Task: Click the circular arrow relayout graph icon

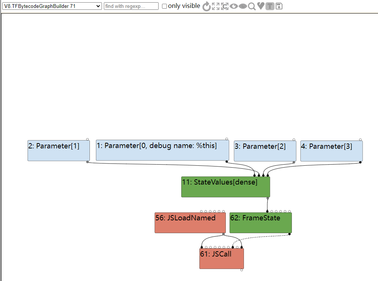Action: tap(207, 6)
